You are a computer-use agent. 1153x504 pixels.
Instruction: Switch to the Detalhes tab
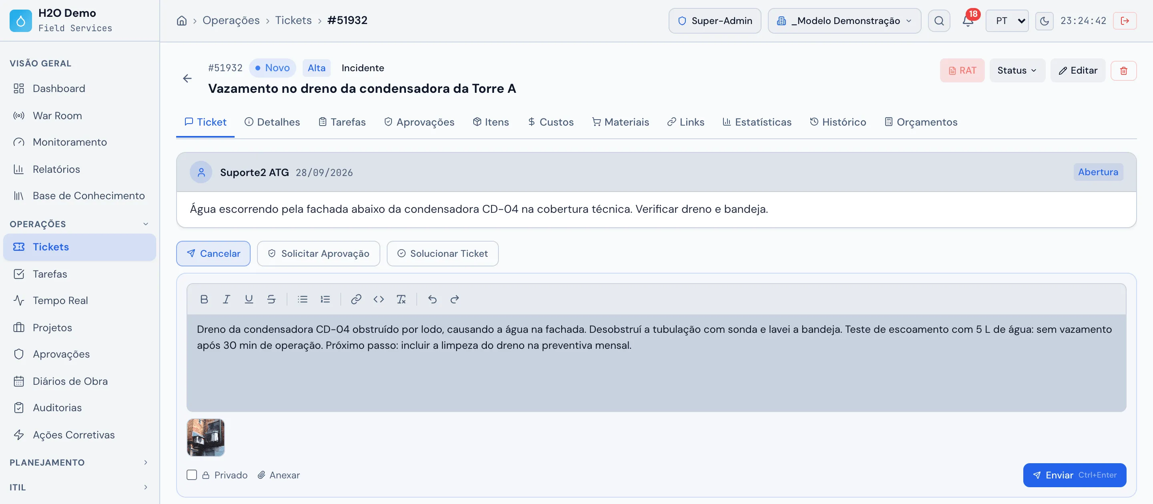[x=272, y=122]
